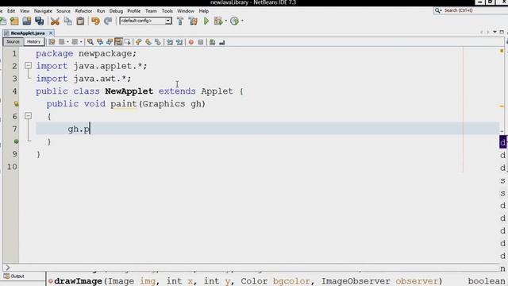The image size is (508, 286).
Task: Click the Profile Project icon
Action: (x=234, y=21)
